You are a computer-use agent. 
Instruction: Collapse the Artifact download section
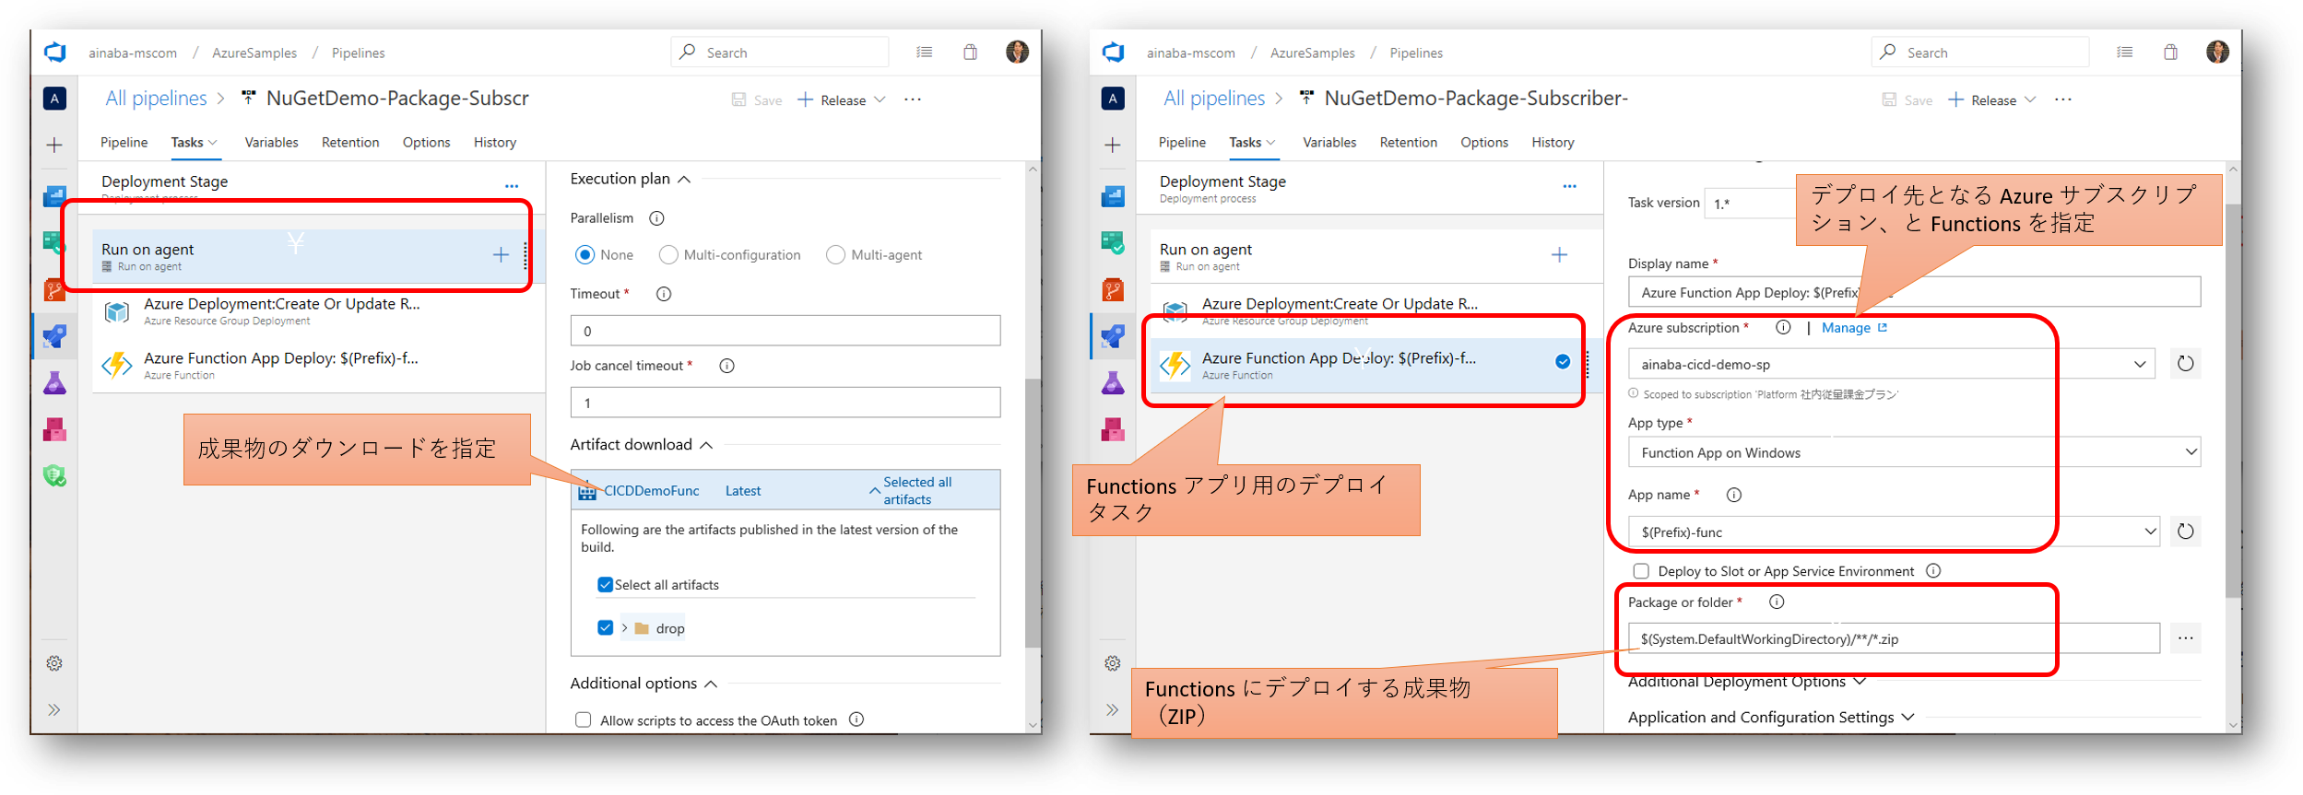click(706, 445)
